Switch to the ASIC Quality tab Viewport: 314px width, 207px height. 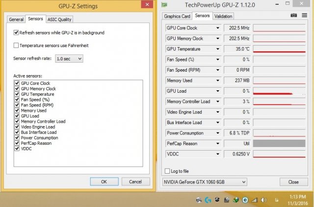click(x=59, y=20)
